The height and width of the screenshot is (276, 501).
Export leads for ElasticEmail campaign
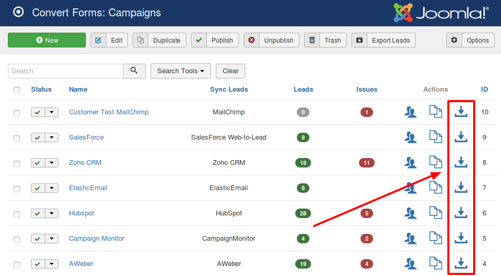[461, 188]
